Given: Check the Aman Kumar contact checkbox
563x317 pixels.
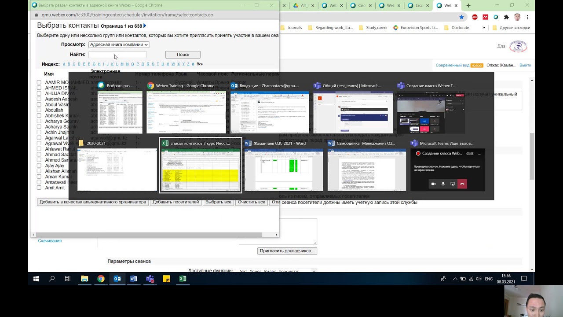Looking at the screenshot, I should [x=39, y=177].
